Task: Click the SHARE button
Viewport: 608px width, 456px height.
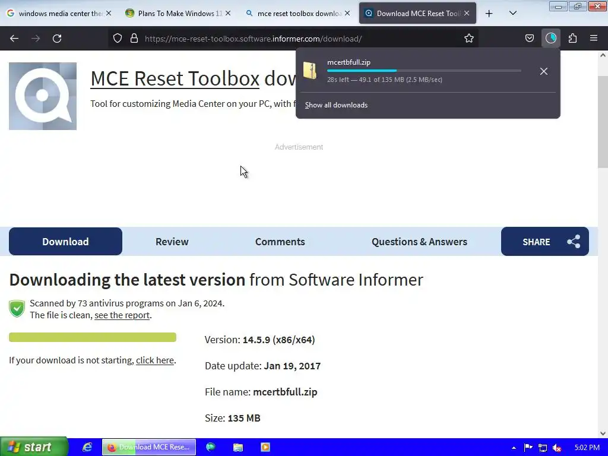Action: point(545,242)
